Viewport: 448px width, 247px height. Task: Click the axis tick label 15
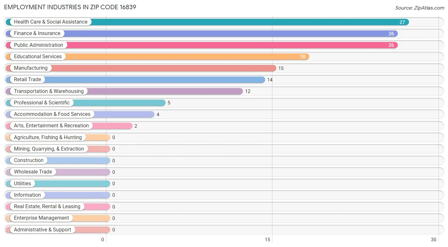(x=268, y=240)
